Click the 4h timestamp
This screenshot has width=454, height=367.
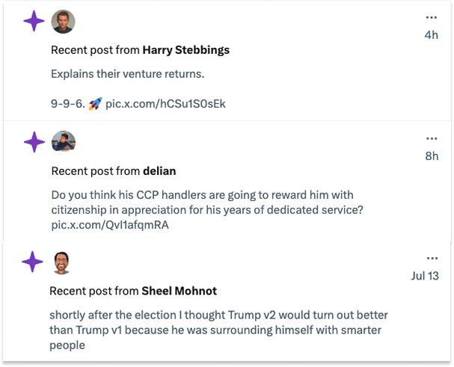point(431,35)
